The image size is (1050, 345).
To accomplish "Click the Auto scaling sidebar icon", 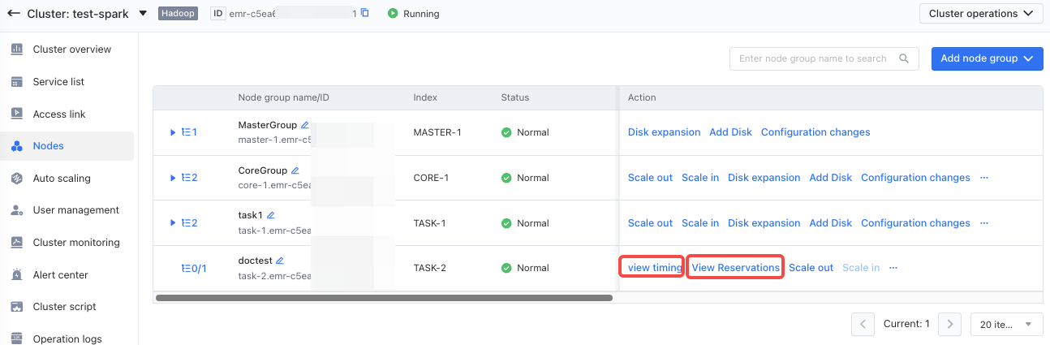I will click(16, 179).
